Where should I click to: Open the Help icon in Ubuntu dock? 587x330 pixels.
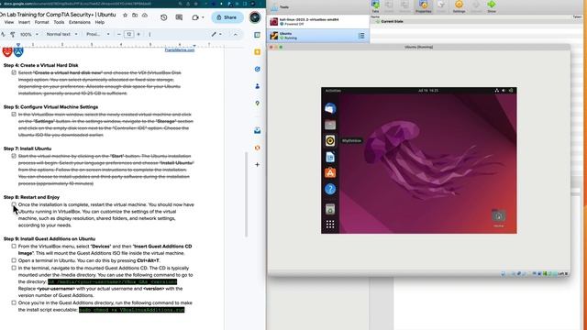pos(330,190)
